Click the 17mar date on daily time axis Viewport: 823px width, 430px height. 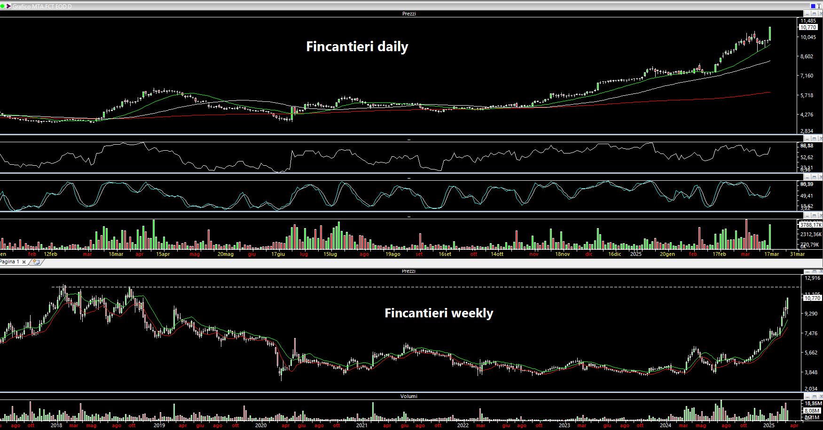[x=771, y=254]
